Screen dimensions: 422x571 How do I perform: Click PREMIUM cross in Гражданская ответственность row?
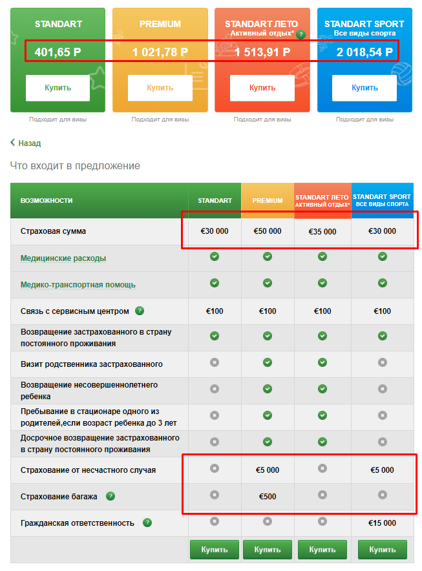tap(268, 521)
